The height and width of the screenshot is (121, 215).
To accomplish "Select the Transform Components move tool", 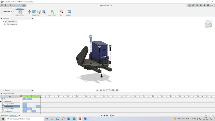I will (29, 12).
